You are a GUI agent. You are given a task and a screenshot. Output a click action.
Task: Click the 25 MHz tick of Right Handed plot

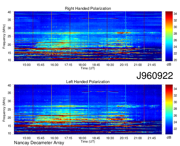pos(9,36)
